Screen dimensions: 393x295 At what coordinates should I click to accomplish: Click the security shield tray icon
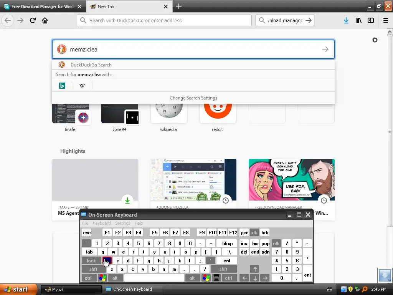[350, 289]
